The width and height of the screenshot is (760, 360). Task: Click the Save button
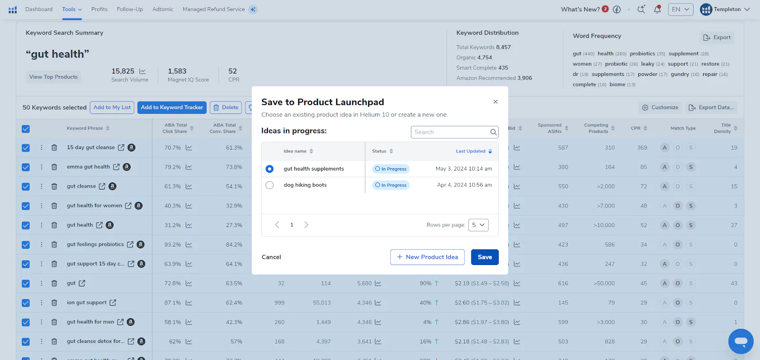484,257
